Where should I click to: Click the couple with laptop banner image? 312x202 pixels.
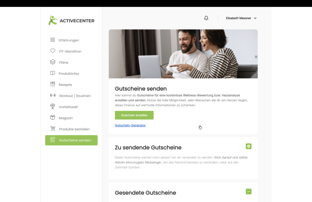(183, 54)
